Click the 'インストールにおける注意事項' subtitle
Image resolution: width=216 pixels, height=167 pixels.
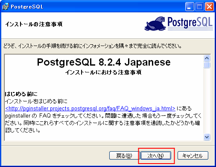point(103,72)
